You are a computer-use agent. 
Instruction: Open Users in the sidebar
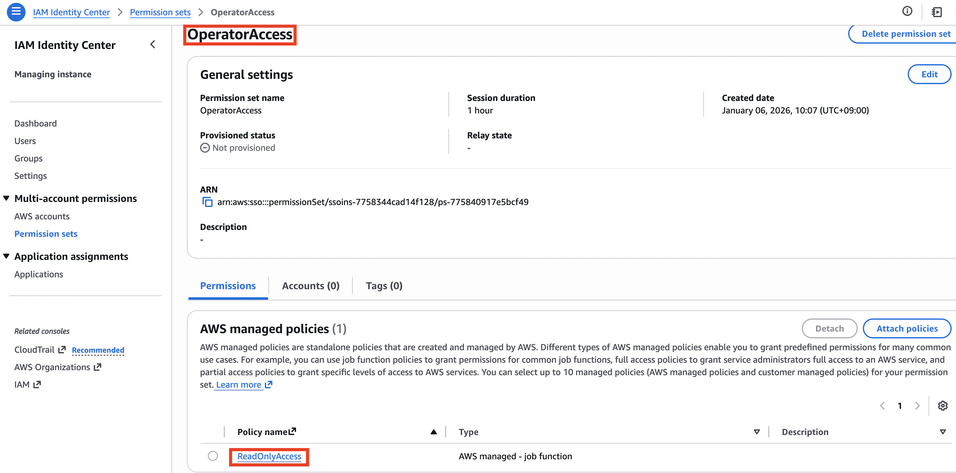tap(25, 141)
